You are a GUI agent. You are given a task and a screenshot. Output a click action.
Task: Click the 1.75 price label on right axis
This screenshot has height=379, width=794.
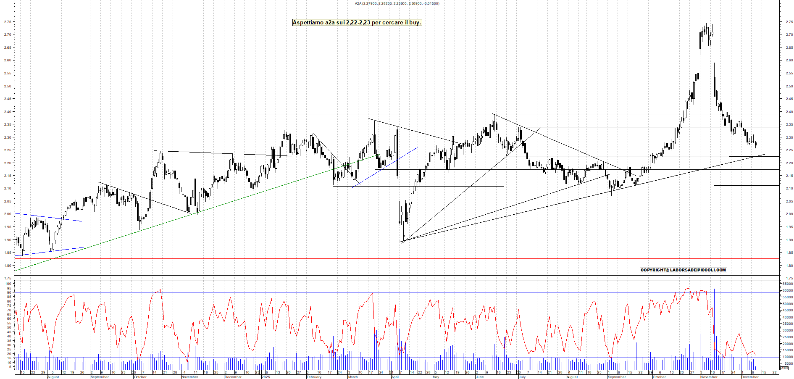pyautogui.click(x=789, y=278)
